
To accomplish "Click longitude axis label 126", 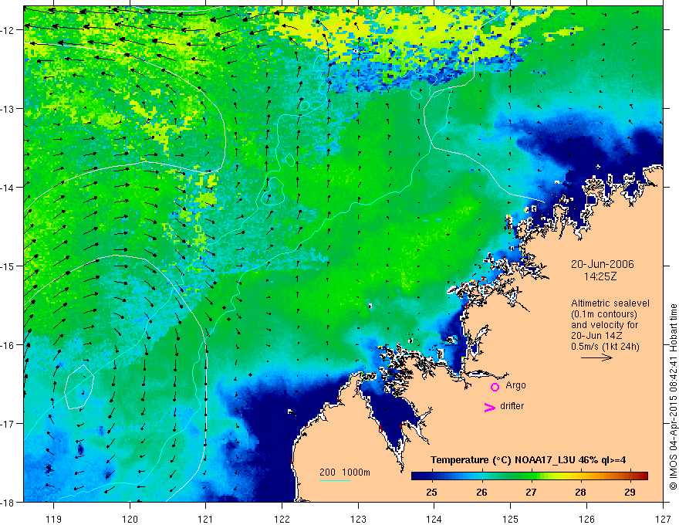I will [586, 519].
